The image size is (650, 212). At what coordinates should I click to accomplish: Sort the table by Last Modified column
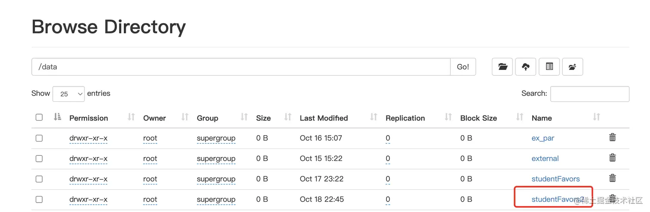coord(324,118)
